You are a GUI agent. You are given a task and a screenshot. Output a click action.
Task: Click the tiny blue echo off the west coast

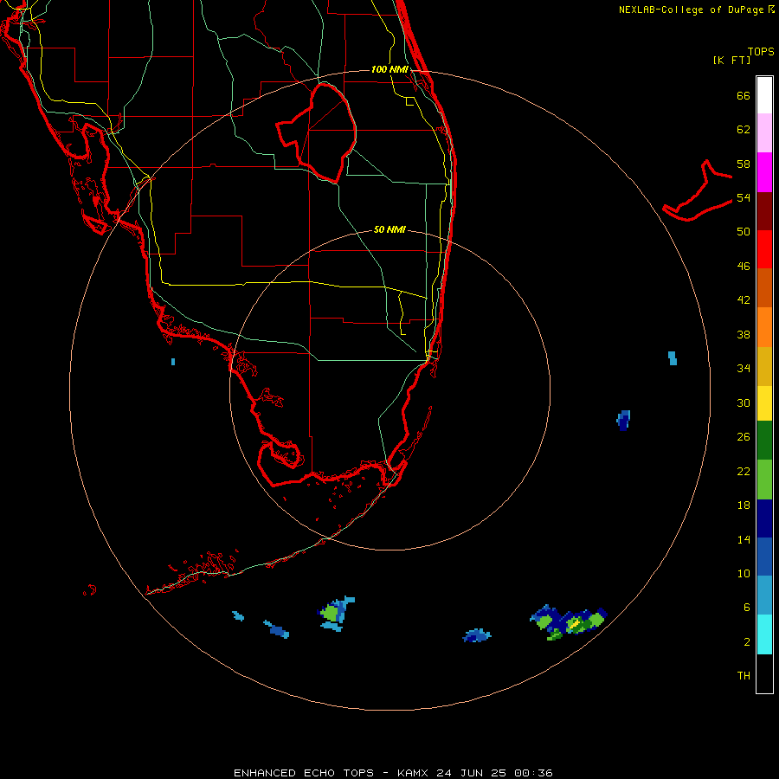(173, 362)
